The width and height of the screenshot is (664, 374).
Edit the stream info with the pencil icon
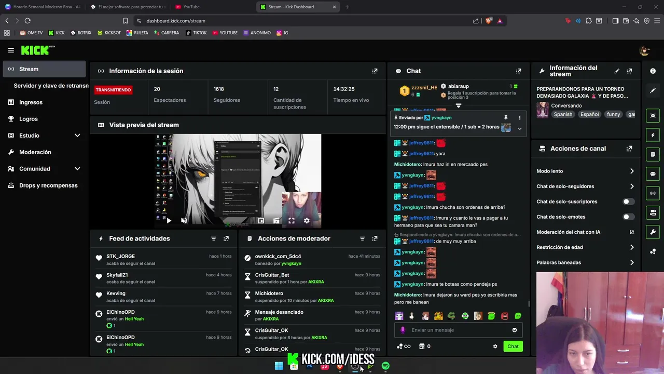point(617,71)
